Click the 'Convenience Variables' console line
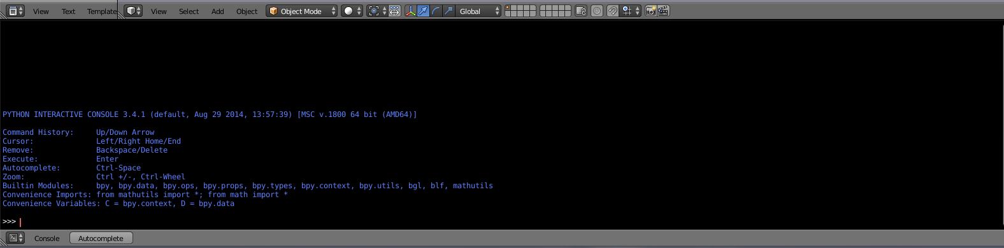This screenshot has width=1004, height=248. coord(118,203)
